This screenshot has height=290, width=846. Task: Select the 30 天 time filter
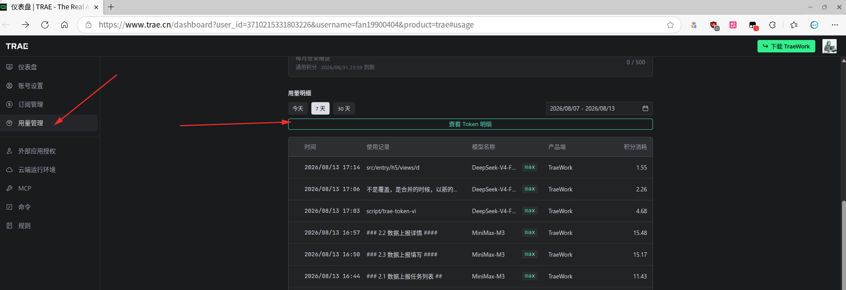pos(344,108)
